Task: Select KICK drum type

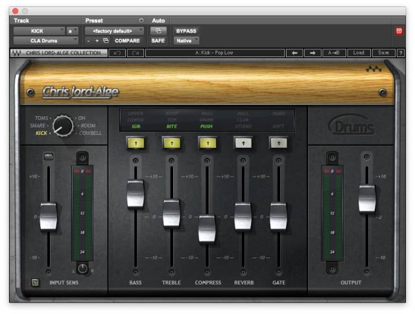Action: coord(41,133)
